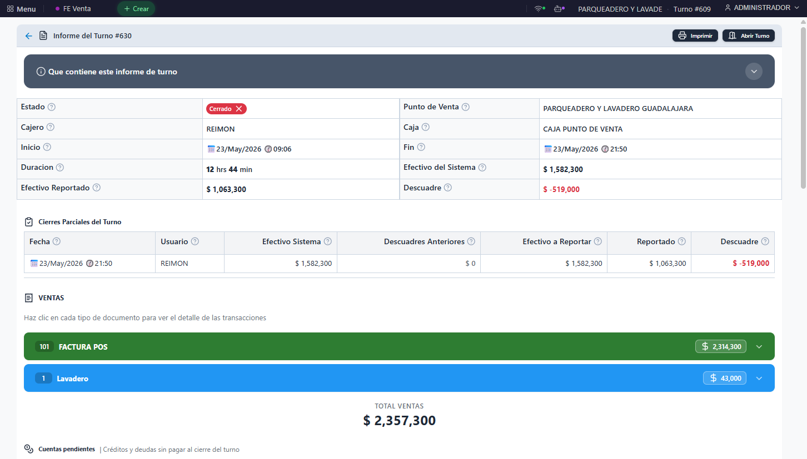Click the back arrow beside Informe del Turno
The image size is (807, 459).
[x=29, y=36]
